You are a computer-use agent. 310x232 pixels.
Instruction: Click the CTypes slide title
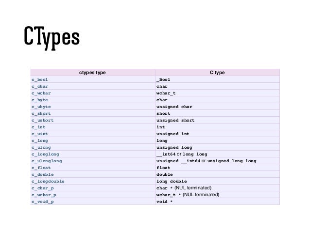pyautogui.click(x=52, y=38)
